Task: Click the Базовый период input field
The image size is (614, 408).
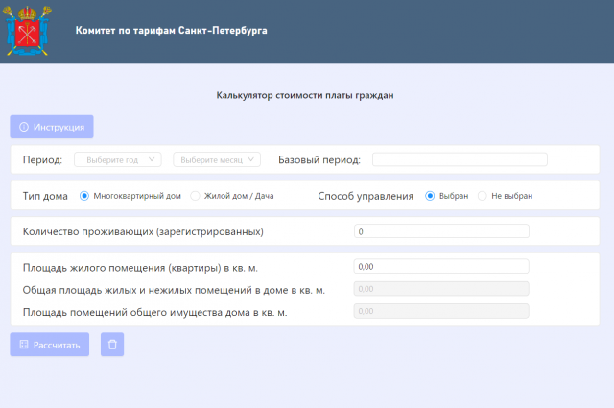Action: (460, 159)
